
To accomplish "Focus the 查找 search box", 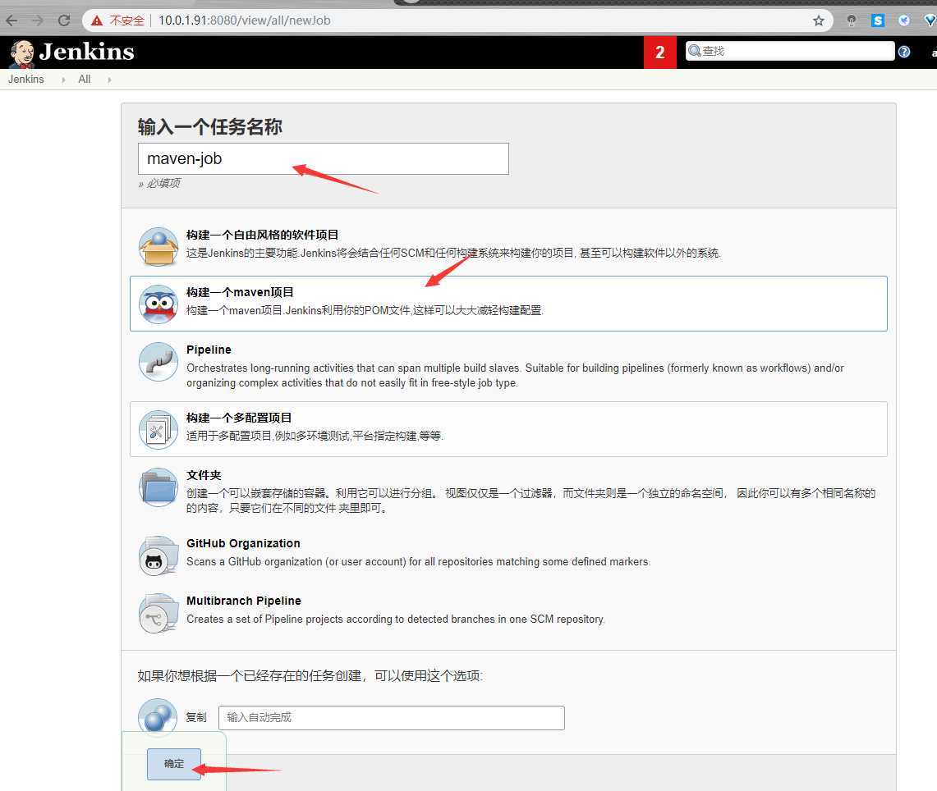I will click(x=789, y=52).
